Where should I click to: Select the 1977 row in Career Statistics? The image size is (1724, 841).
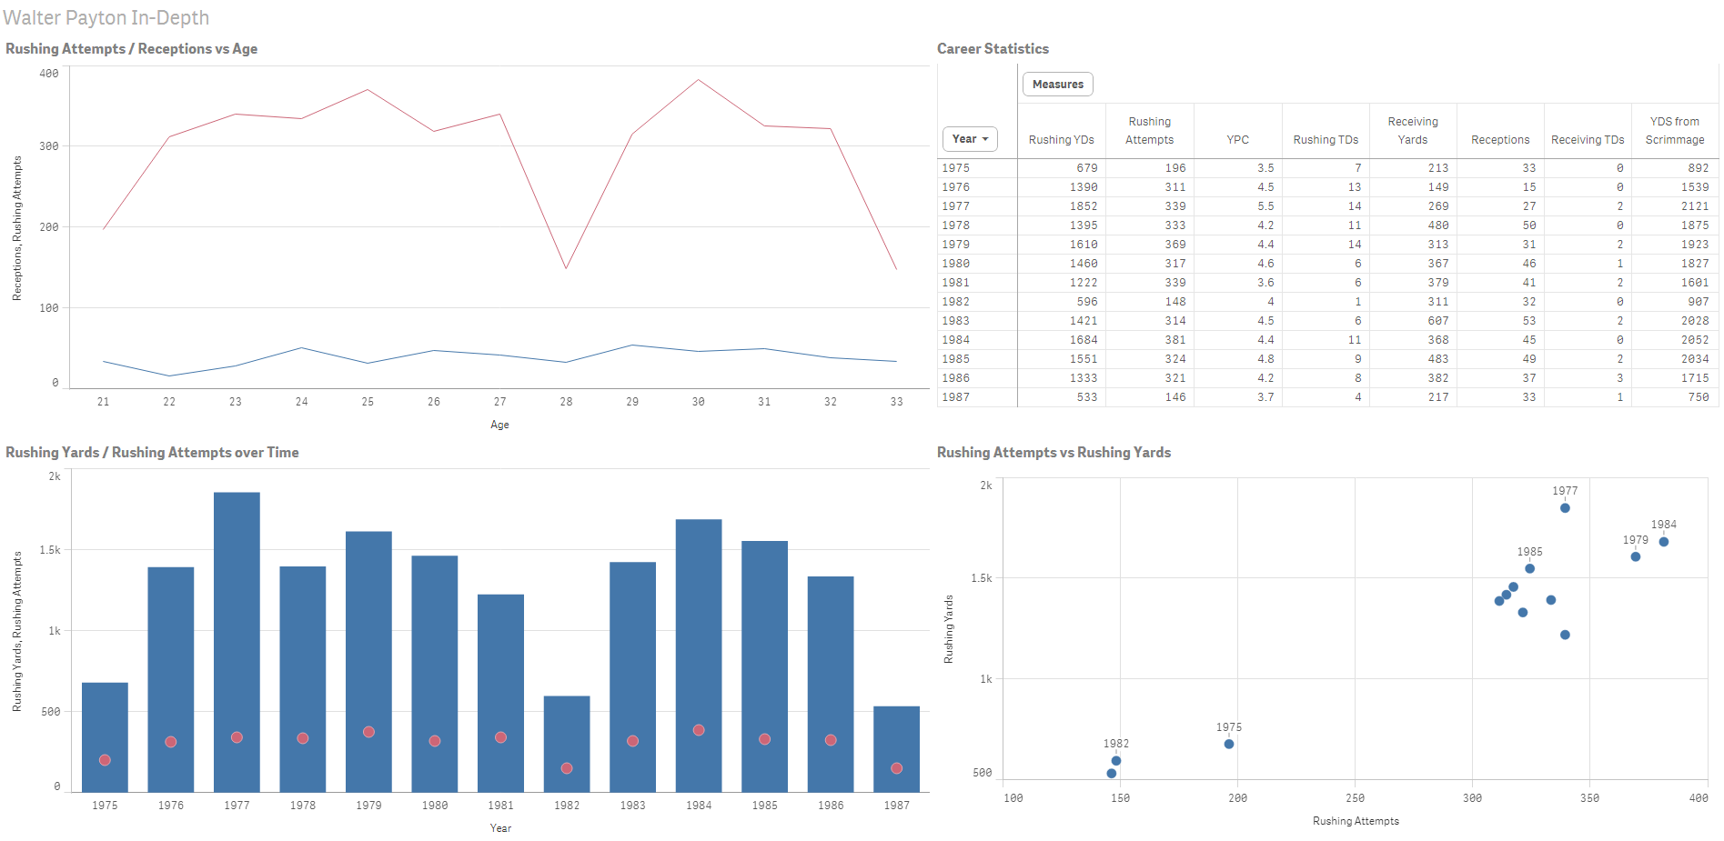tap(1327, 206)
